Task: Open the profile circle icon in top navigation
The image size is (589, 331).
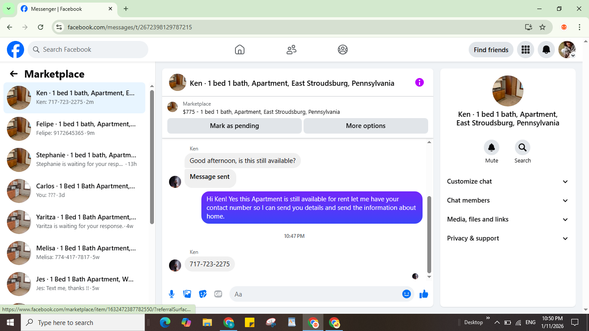Action: coord(343,50)
